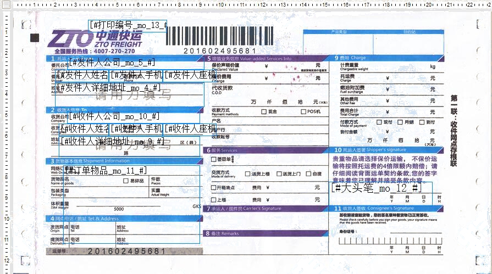
Task: Select the 发件人姓名 sender name field
Action: click(x=82, y=75)
